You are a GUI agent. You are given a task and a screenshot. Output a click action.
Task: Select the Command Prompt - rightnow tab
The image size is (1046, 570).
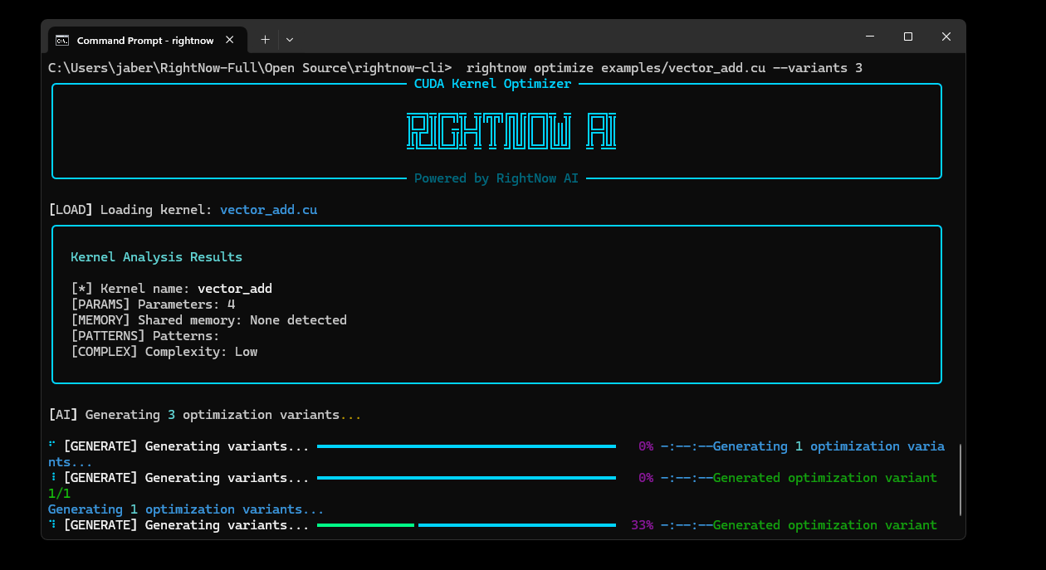pos(146,40)
